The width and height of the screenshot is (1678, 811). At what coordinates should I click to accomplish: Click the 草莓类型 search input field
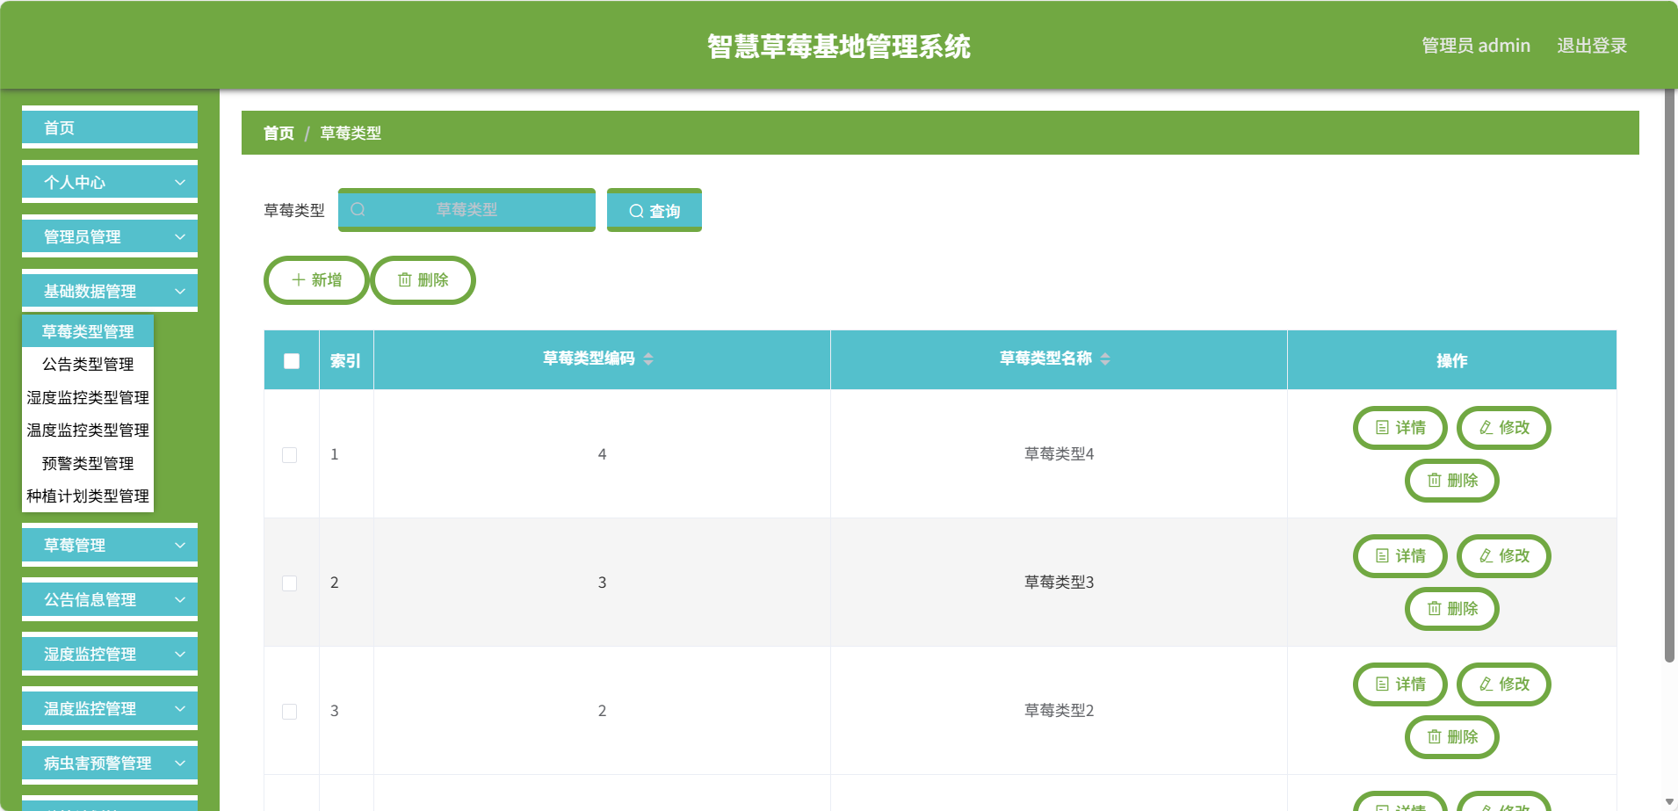tap(467, 210)
